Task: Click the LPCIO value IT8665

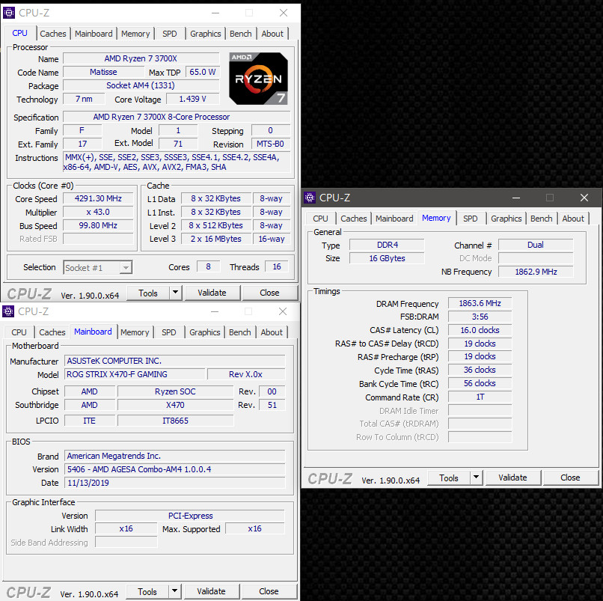Action: [x=175, y=421]
